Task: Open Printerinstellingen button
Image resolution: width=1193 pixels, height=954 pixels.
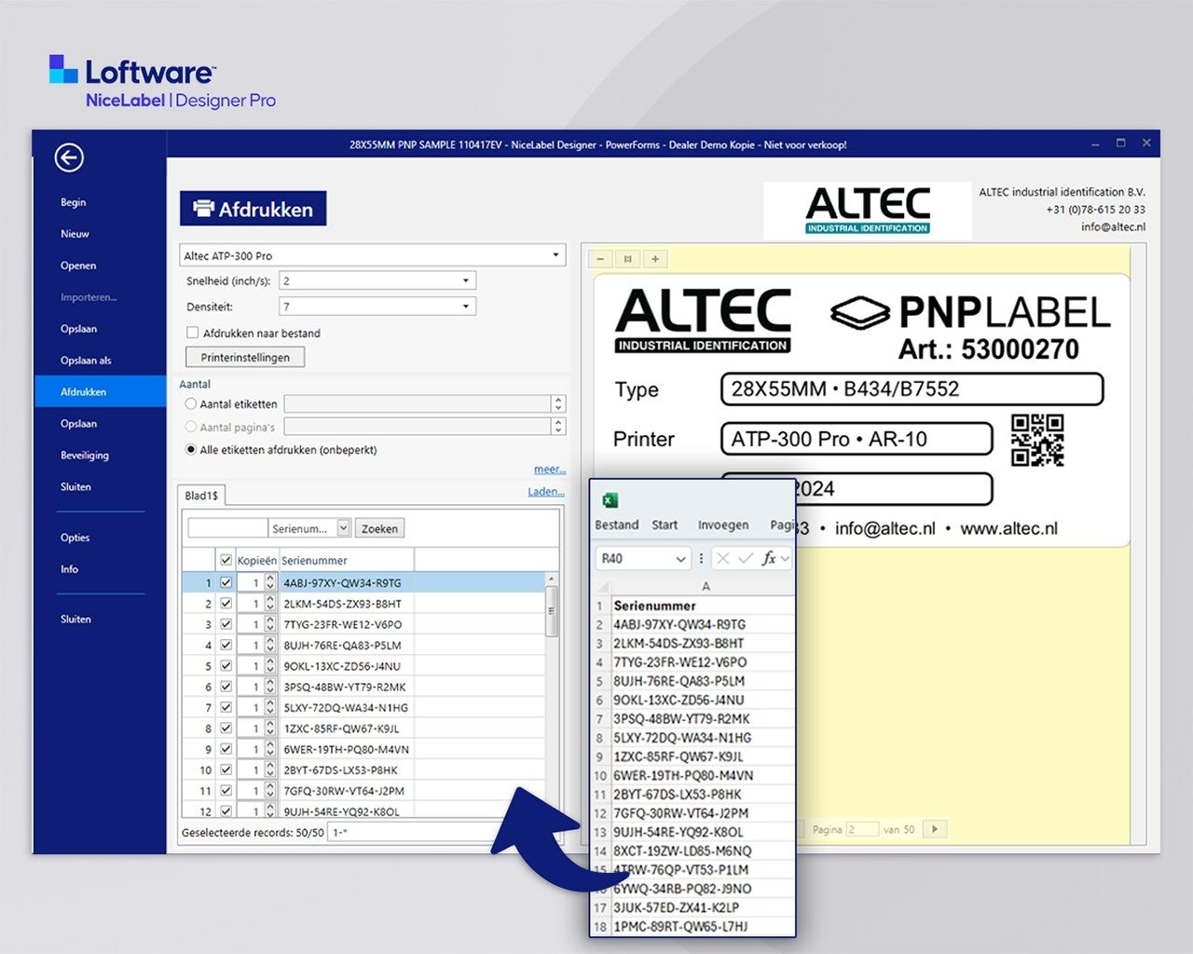Action: (245, 358)
